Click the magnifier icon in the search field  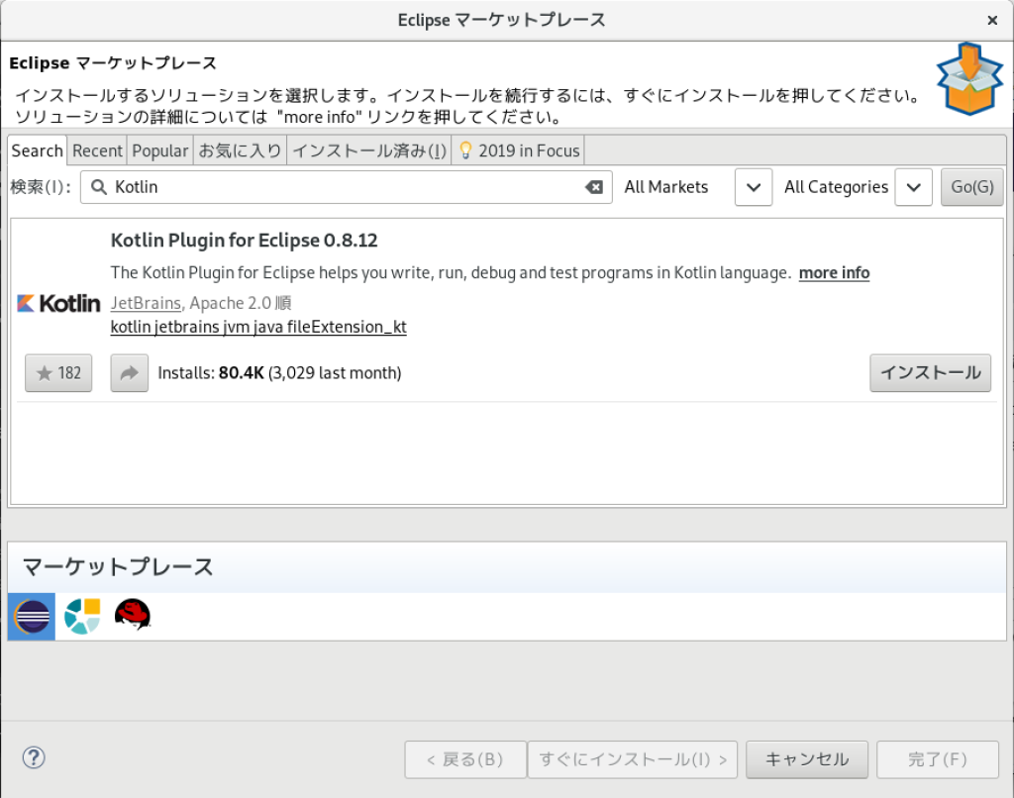tap(99, 187)
